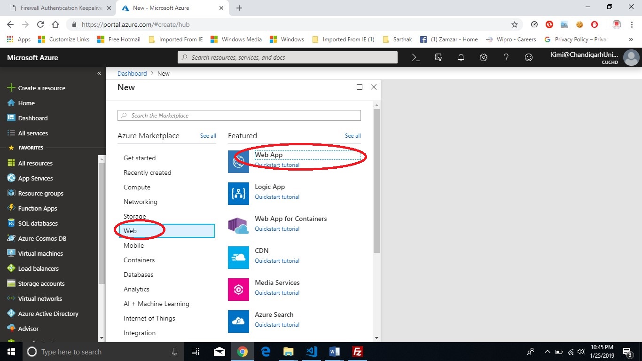This screenshot has height=361, width=642.
Task: Open the Help question mark icon
Action: point(506,57)
